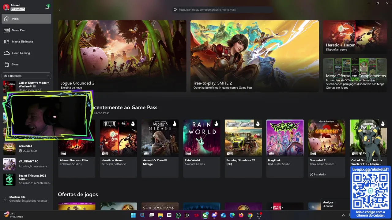Image resolution: width=392 pixels, height=220 pixels.
Task: Click the download arrow queue icon
Action: (5, 199)
